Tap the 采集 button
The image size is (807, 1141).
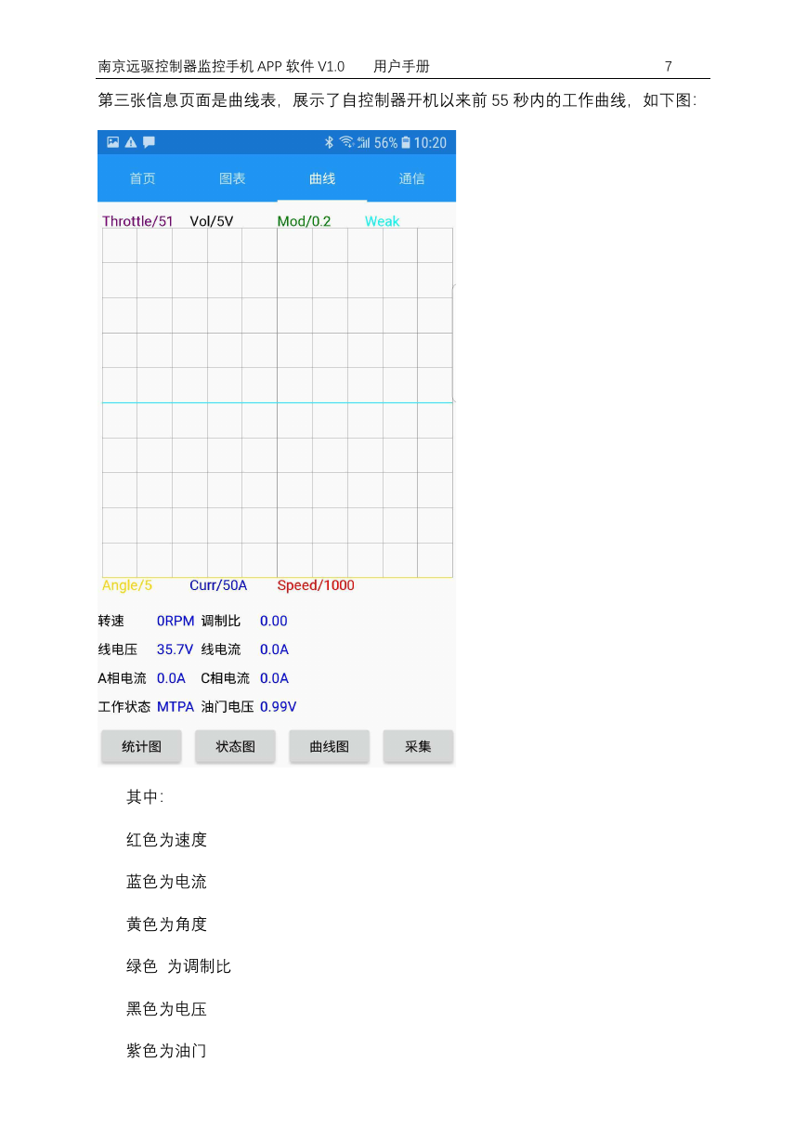(x=418, y=746)
